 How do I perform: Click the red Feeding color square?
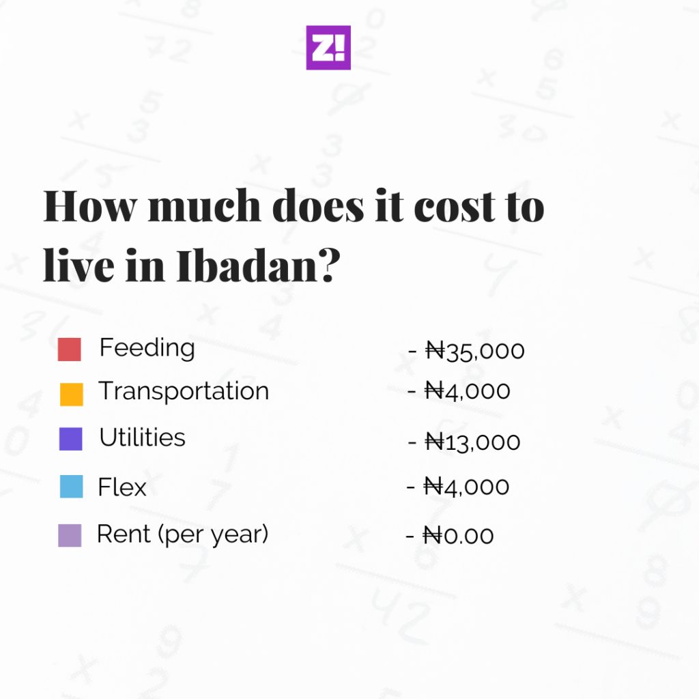point(70,349)
